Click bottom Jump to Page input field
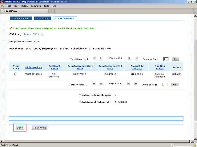 tap(165, 85)
